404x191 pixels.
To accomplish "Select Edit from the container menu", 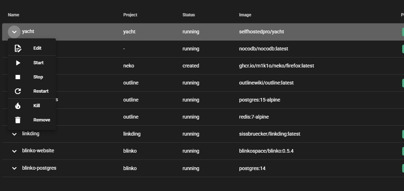I will click(32, 48).
